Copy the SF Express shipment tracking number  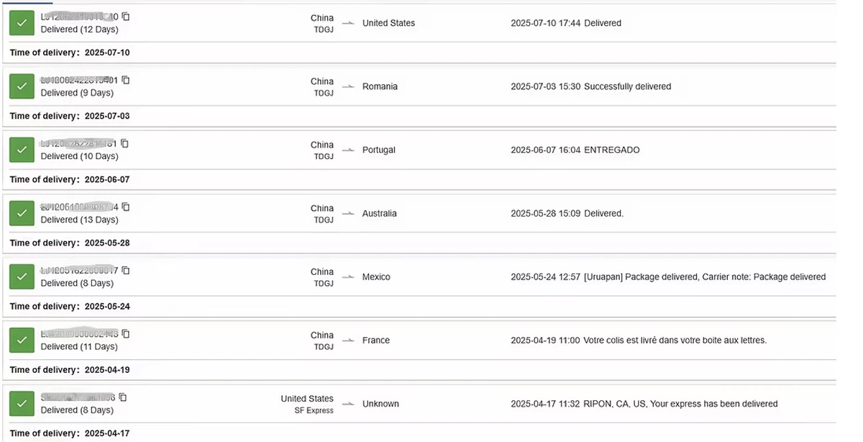click(122, 397)
